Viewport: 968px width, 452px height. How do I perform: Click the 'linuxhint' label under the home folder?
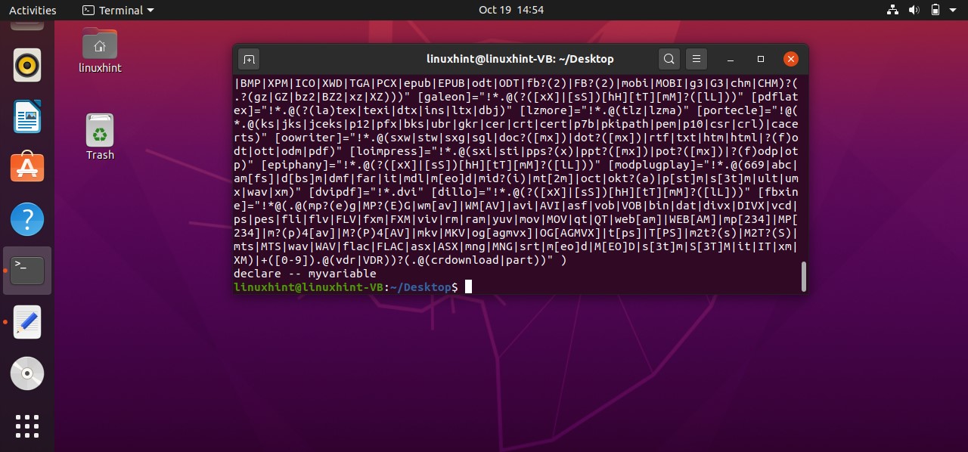pos(100,68)
